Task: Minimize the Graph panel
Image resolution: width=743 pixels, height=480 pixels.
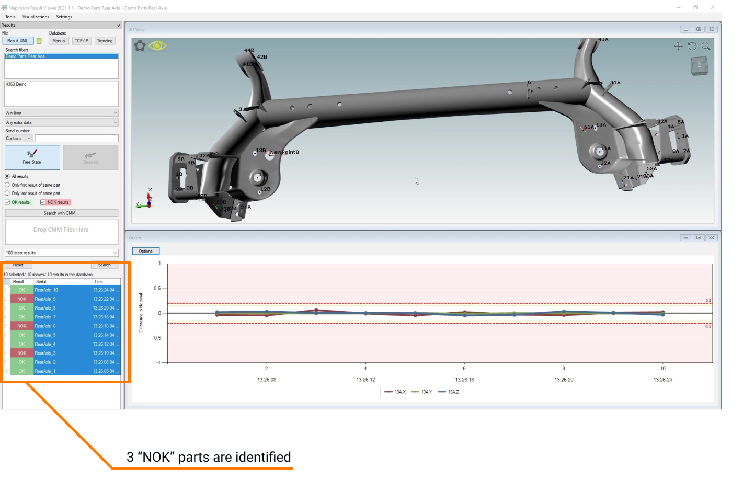Action: point(686,238)
